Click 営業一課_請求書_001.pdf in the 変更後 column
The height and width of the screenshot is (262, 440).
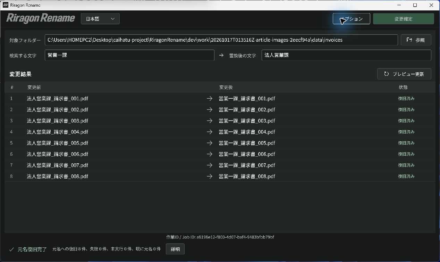(x=247, y=98)
